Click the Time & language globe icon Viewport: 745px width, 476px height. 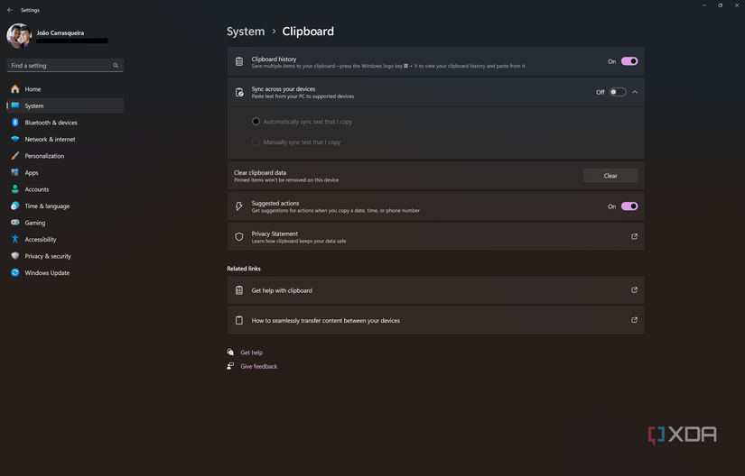(15, 206)
